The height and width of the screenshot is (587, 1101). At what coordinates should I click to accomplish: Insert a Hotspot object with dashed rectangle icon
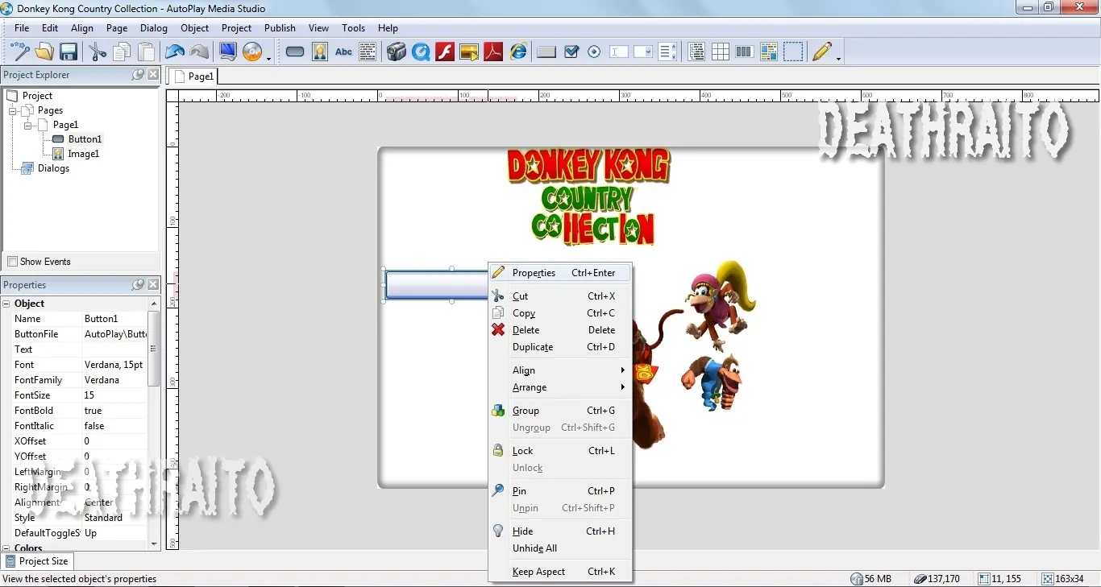pos(793,52)
